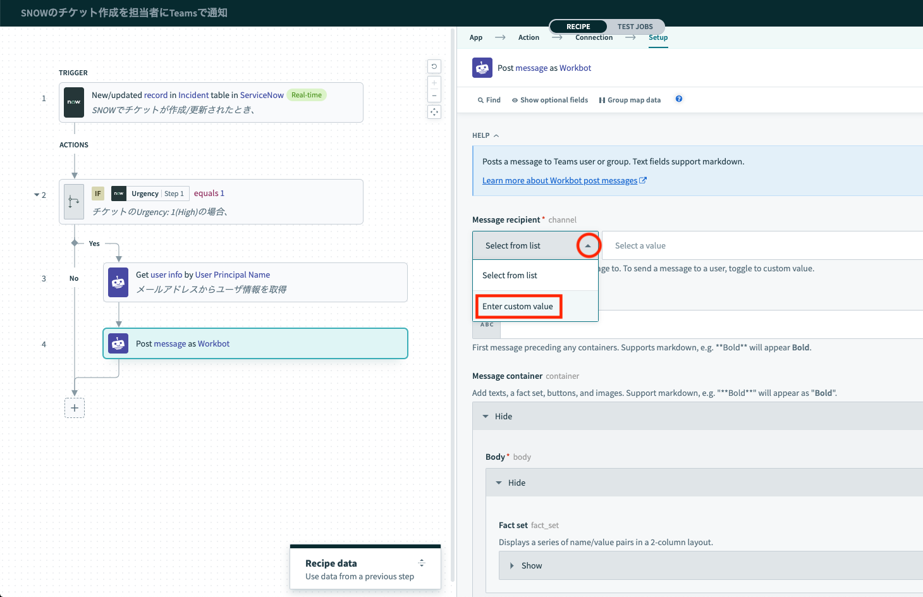Select the Post message as Workbot step

(x=255, y=343)
